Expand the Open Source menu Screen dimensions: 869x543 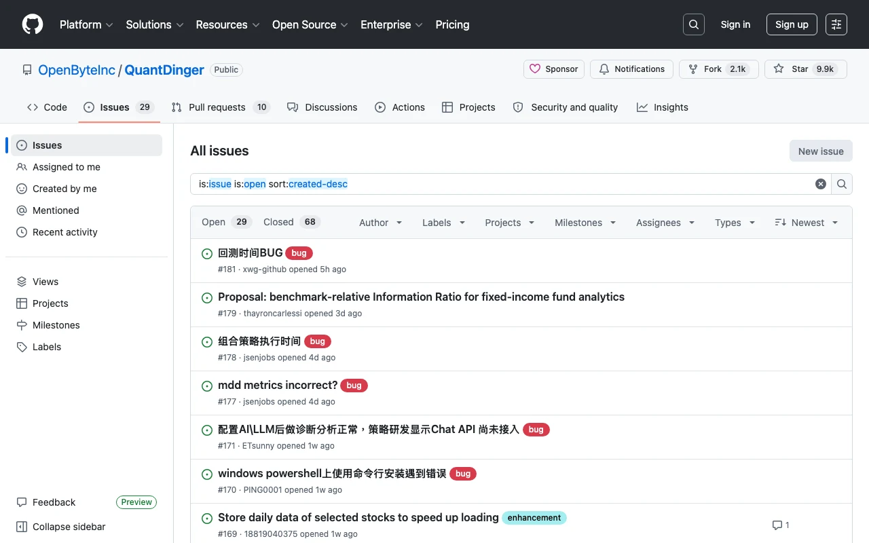point(310,24)
